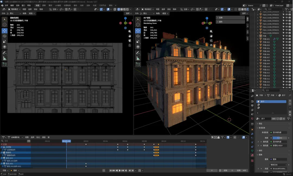Image resolution: width=293 pixels, height=176 pixels.
Task: Open the 物体空间 dropdown in properties
Action: [x=278, y=165]
